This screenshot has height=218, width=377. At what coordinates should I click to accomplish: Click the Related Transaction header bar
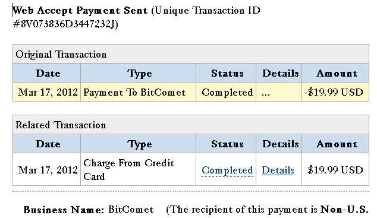pos(191,125)
